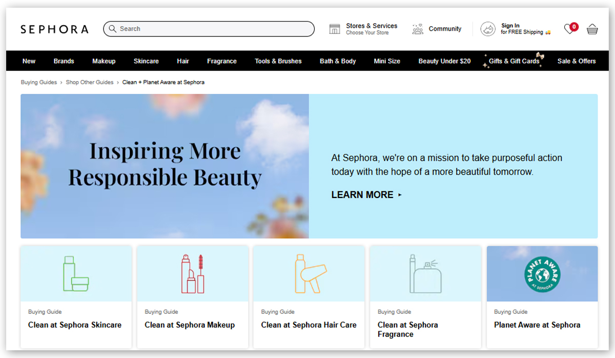Click the LEARN MORE link
This screenshot has height=358, width=615.
pyautogui.click(x=362, y=195)
